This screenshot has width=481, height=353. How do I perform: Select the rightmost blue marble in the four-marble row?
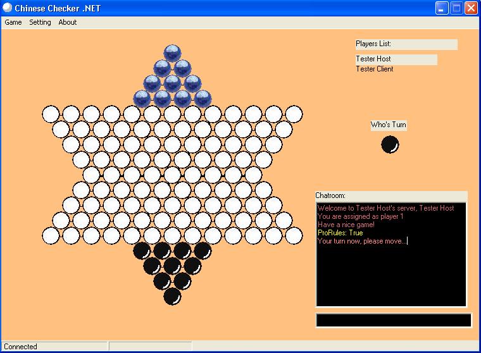click(x=203, y=99)
